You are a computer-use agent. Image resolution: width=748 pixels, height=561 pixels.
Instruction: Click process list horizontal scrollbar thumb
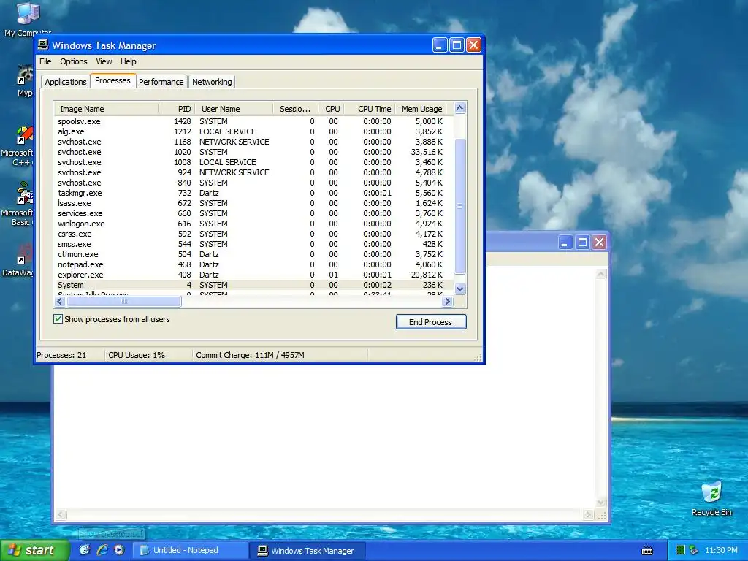[124, 302]
